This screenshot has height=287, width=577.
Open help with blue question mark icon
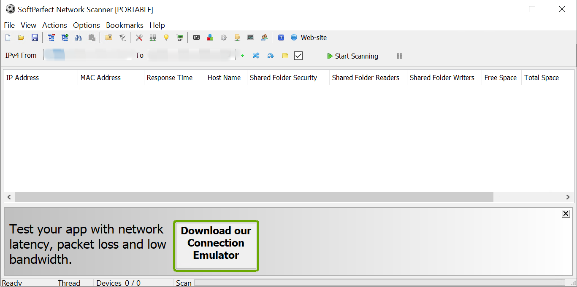click(x=281, y=38)
